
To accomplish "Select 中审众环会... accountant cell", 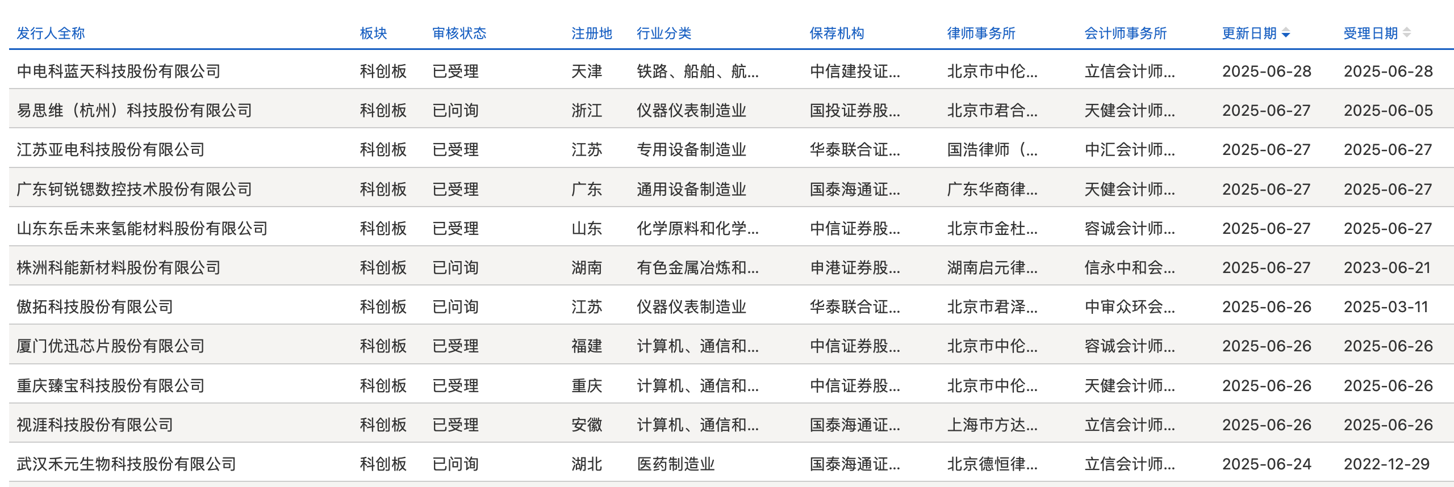I will [1130, 307].
